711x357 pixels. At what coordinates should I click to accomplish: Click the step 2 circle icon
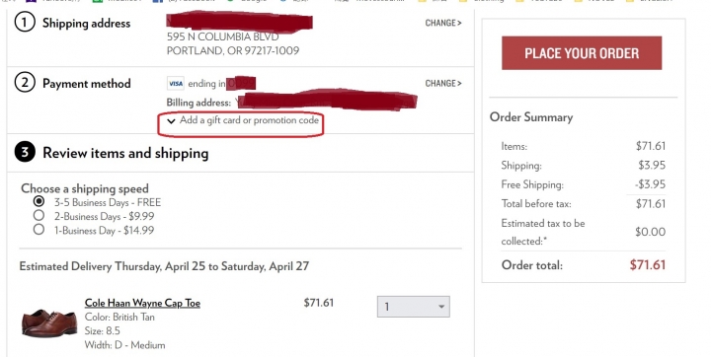point(25,83)
